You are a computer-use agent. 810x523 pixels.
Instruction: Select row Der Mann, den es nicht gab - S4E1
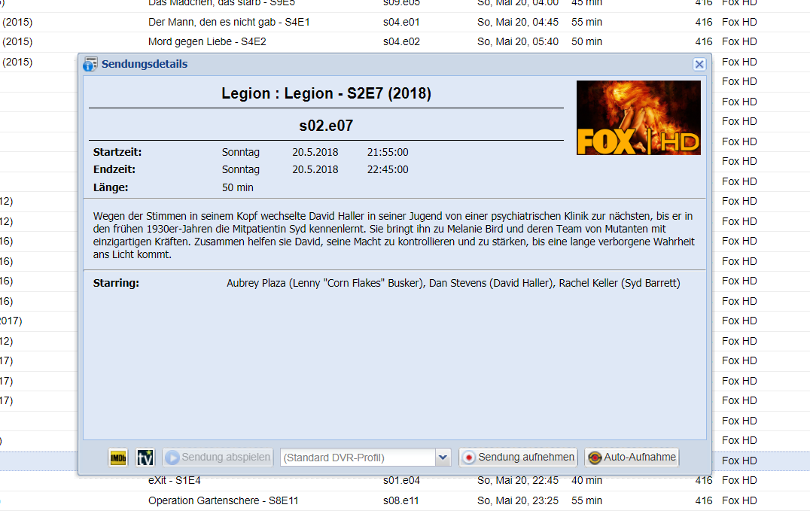click(x=229, y=23)
